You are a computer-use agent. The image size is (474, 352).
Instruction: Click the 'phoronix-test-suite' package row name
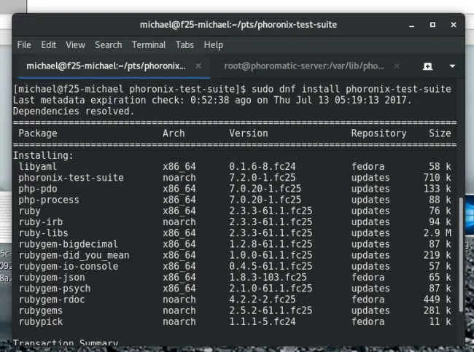[x=71, y=178]
